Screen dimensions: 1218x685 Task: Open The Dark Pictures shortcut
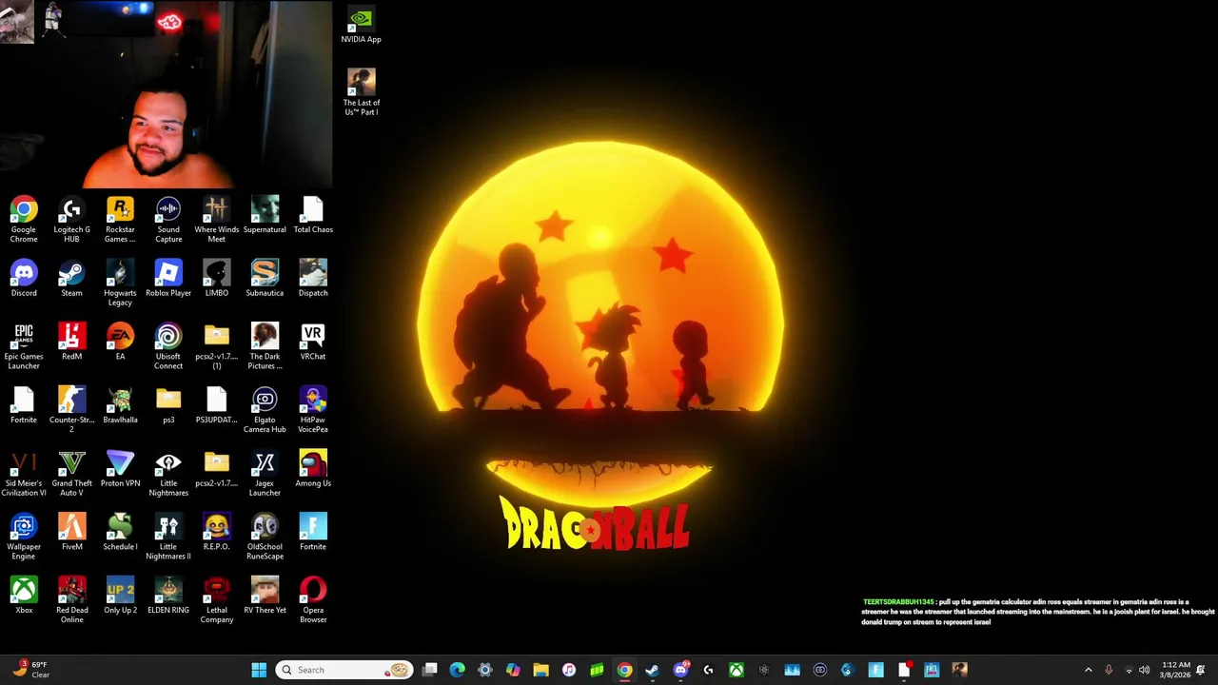coord(265,346)
